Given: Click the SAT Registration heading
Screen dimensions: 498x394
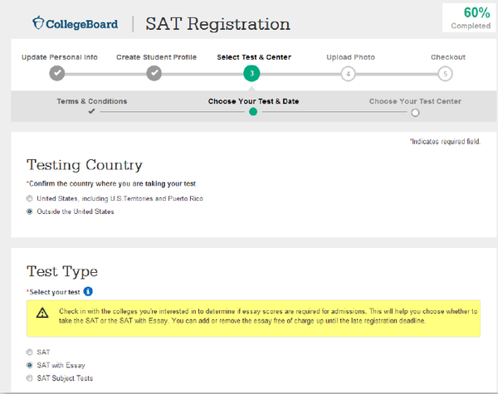Looking at the screenshot, I should pos(217,24).
